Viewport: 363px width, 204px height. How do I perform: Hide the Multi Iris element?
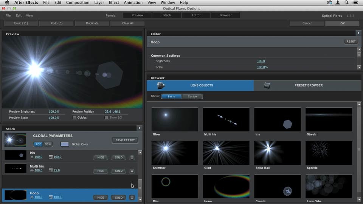101,171
